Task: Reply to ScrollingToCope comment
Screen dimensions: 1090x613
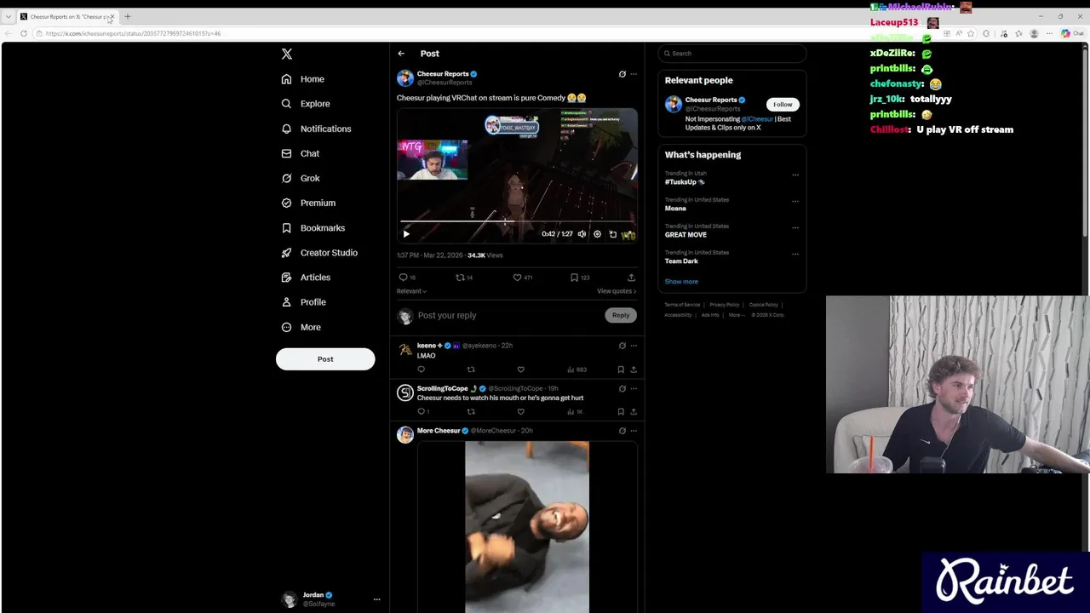Action: tap(421, 411)
